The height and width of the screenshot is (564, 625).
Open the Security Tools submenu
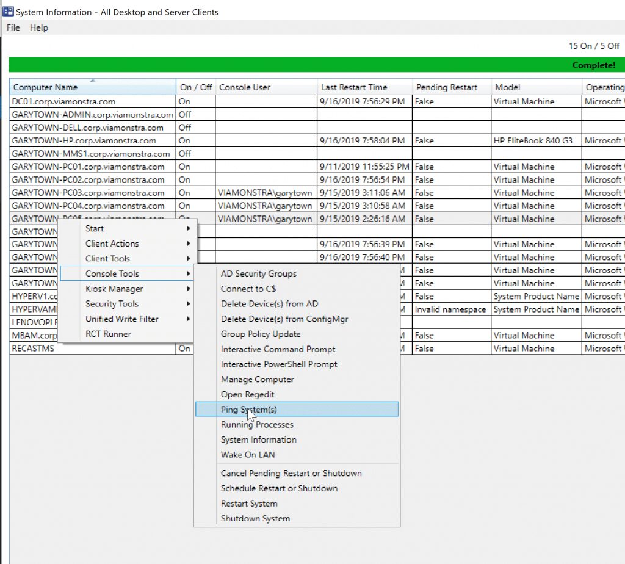(x=112, y=304)
